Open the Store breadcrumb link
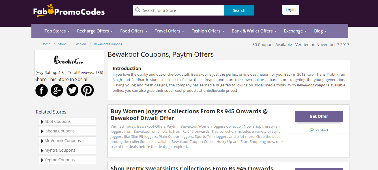This screenshot has width=378, height=170. pyautogui.click(x=62, y=44)
